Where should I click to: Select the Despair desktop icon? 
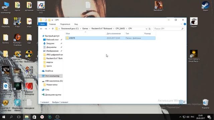(194, 22)
